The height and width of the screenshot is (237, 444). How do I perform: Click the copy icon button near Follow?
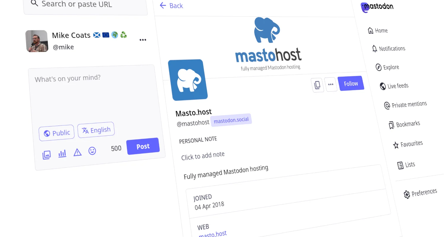pos(317,85)
